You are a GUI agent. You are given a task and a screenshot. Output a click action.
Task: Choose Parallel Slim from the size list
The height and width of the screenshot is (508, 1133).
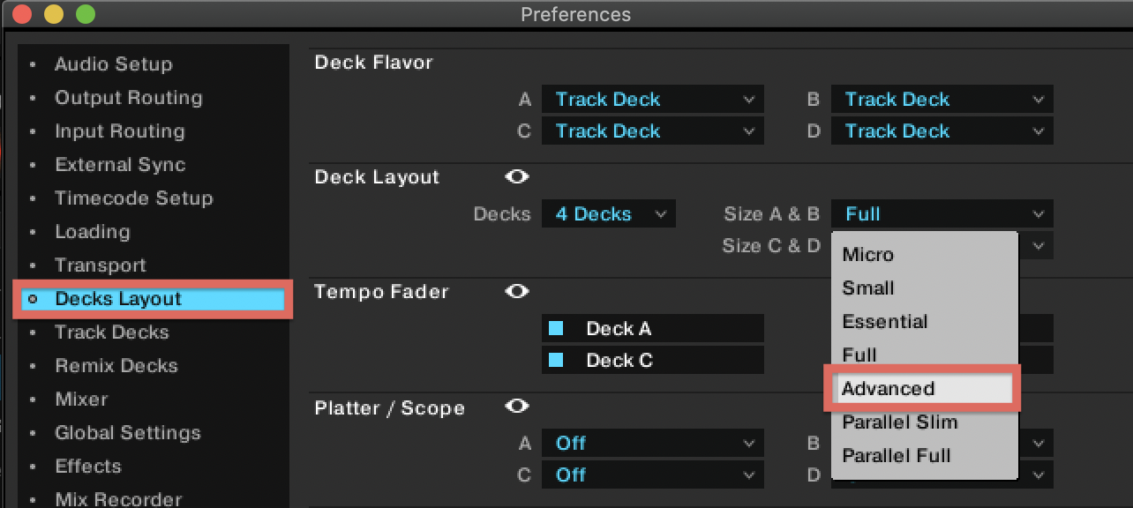pos(925,422)
